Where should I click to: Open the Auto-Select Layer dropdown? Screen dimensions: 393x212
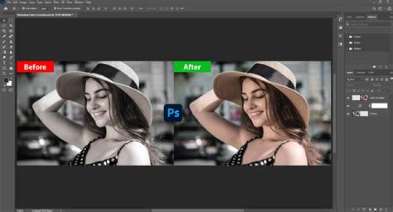pyautogui.click(x=44, y=9)
